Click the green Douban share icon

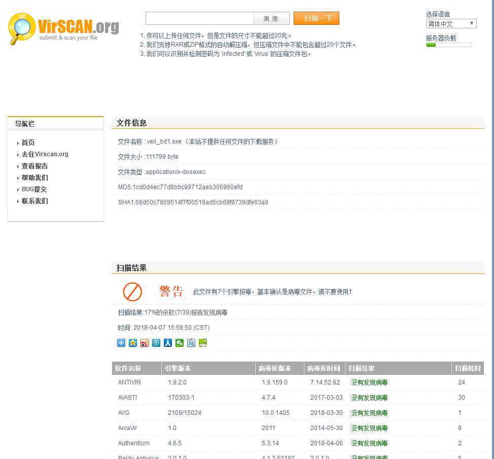click(x=203, y=343)
